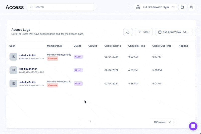Image resolution: width=201 pixels, height=134 pixels.
Task: Click the calendar icon in date range
Action: point(160,32)
